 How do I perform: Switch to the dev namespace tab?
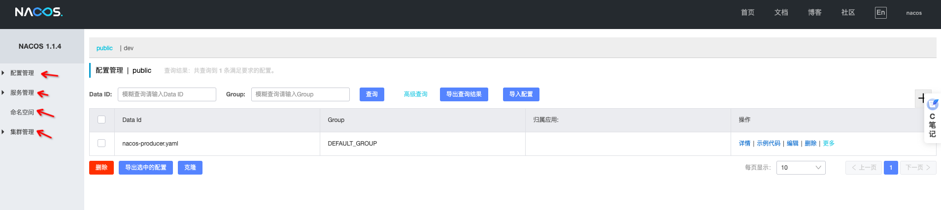pos(129,48)
